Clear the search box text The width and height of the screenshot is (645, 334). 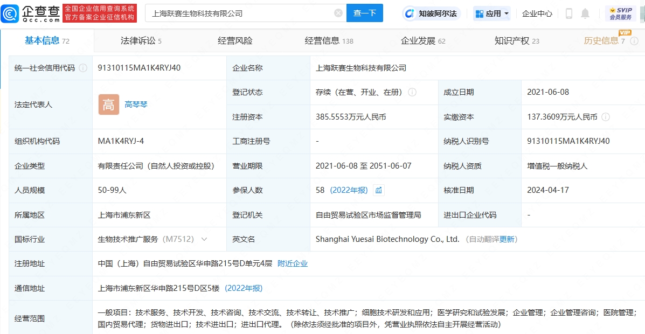338,13
